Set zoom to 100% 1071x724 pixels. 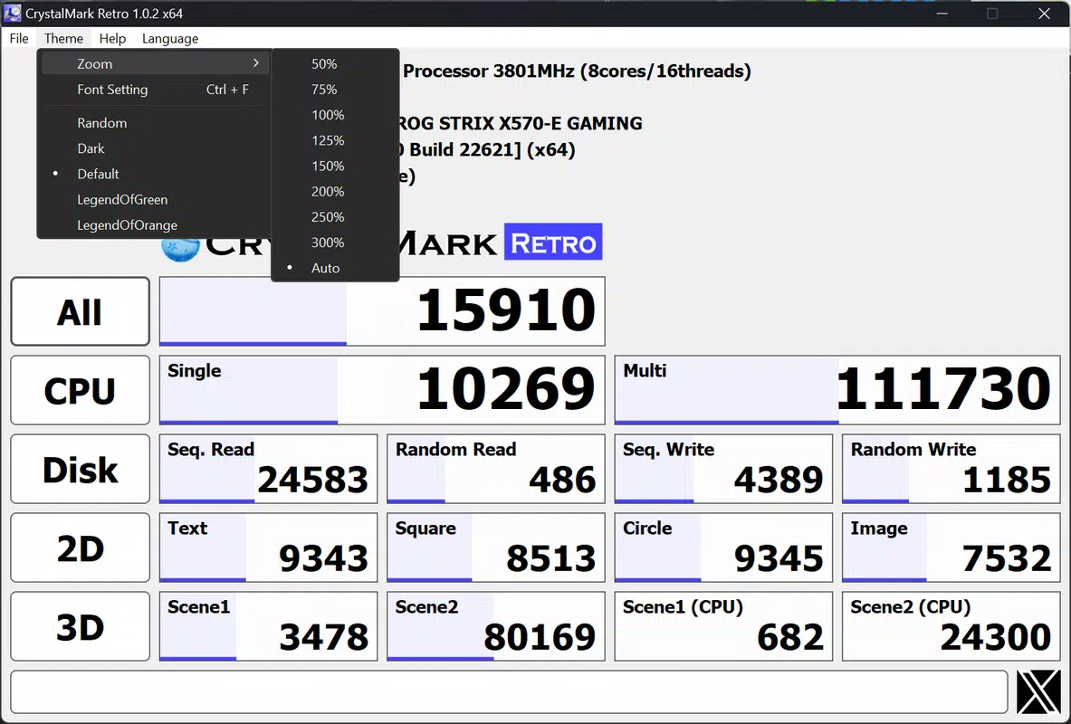coord(335,115)
